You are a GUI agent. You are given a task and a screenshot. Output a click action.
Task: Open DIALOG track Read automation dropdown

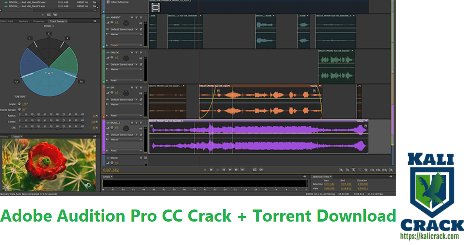(x=126, y=80)
